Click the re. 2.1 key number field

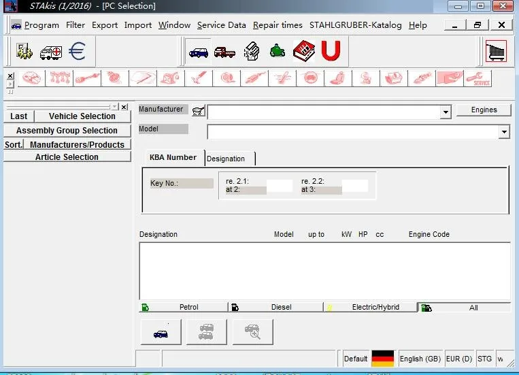(280, 186)
